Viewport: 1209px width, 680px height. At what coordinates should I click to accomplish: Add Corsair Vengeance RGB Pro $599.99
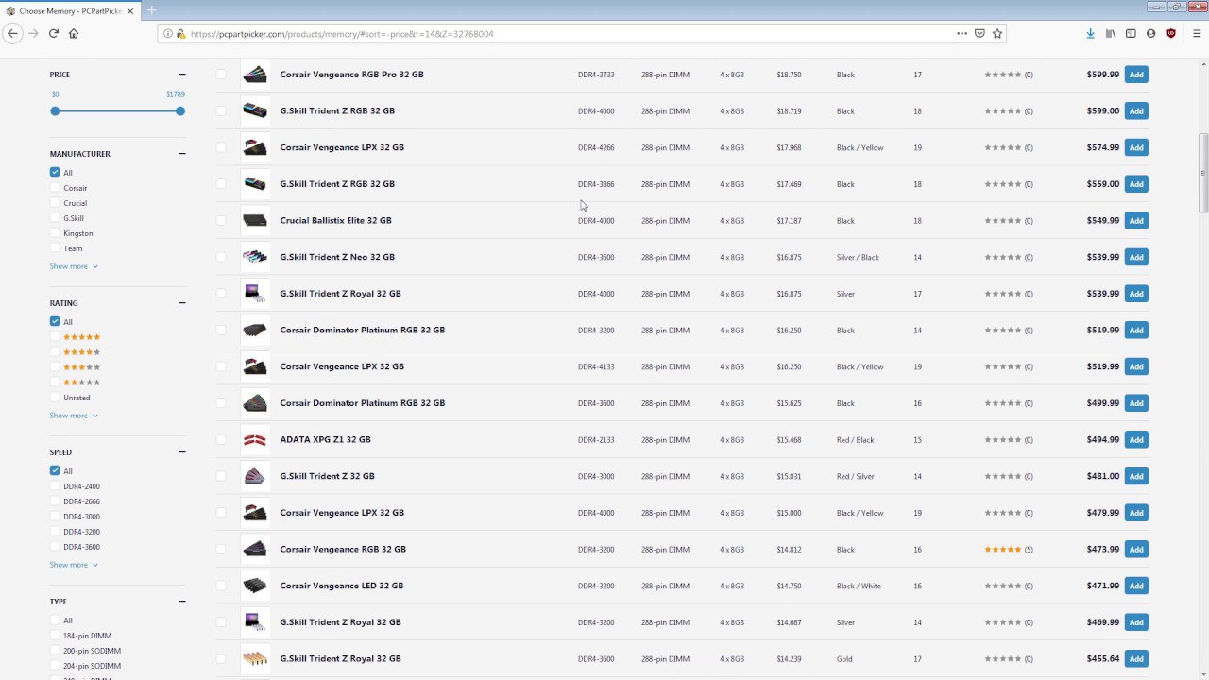(1136, 75)
